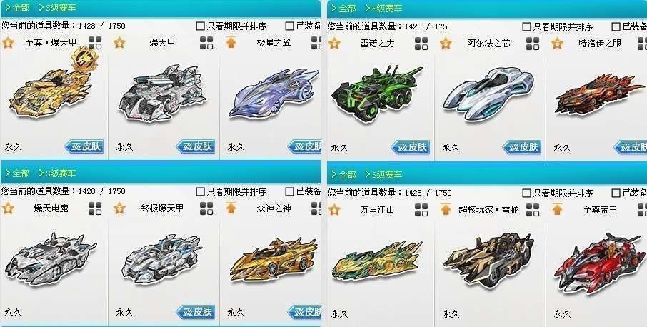Viewport: 647px width, 327px height.
Task: Click the grid icon beside 至尊·爆天甲
Action: (95, 42)
